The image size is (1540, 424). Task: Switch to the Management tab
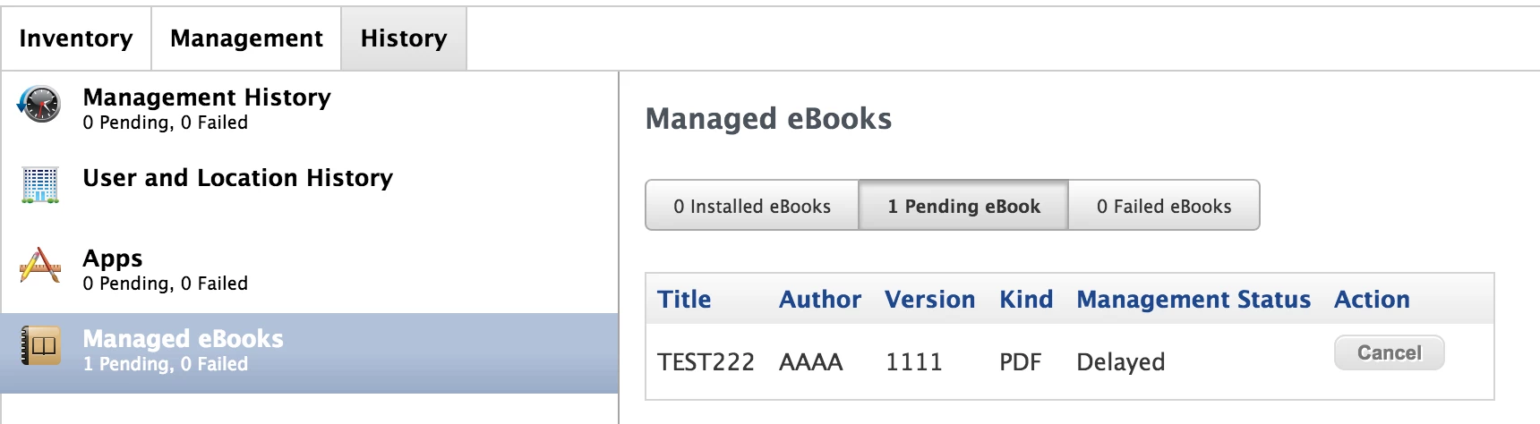tap(246, 38)
